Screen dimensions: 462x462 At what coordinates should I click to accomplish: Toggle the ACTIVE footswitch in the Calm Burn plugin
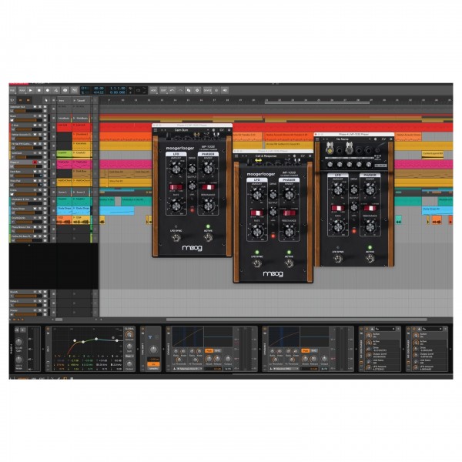(x=209, y=237)
